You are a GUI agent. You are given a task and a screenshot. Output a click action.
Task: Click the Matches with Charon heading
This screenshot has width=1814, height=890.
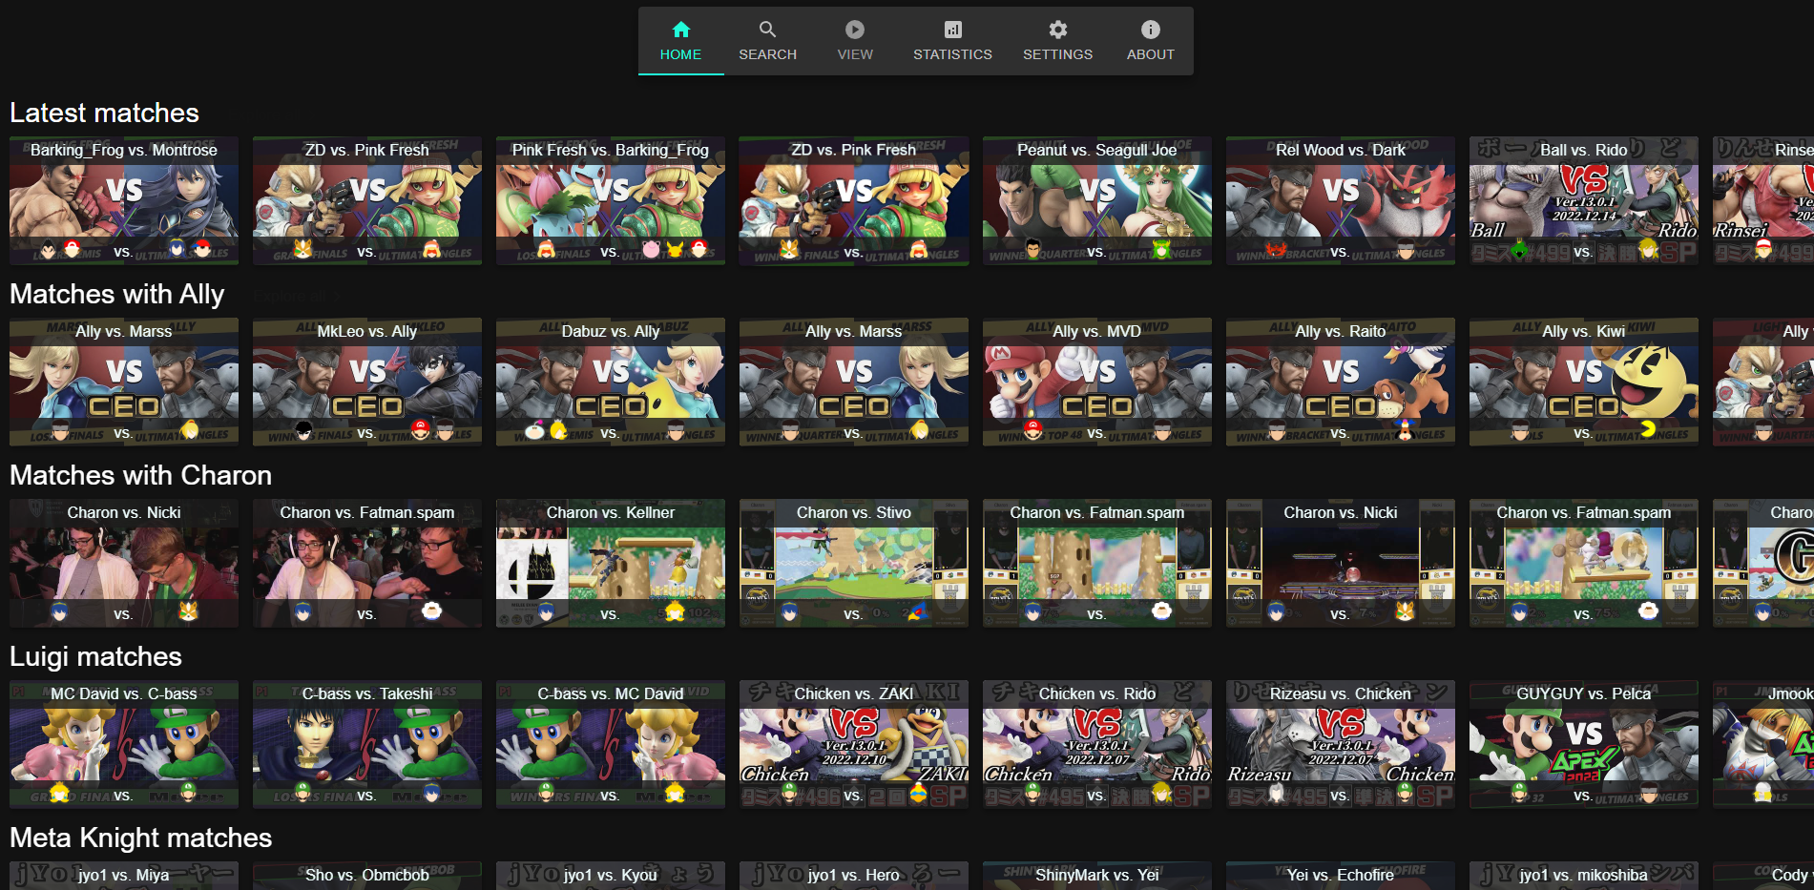tap(141, 475)
